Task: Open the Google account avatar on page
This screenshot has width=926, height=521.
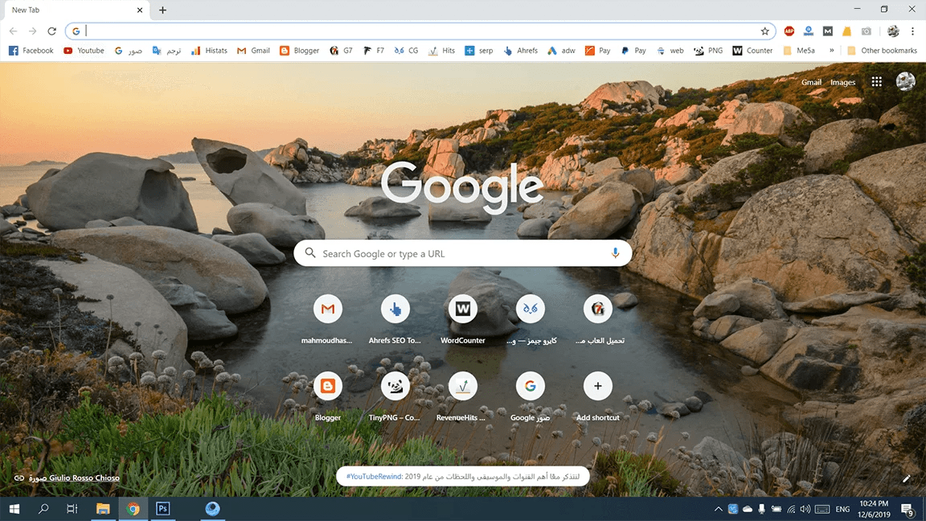Action: (905, 81)
